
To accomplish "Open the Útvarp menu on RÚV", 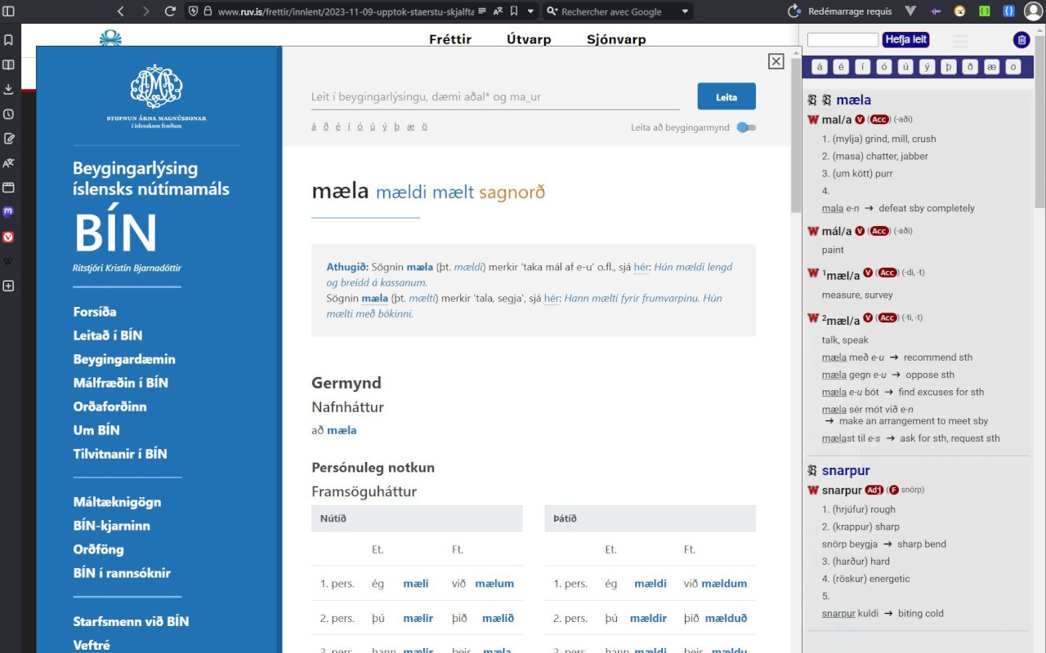I will [x=529, y=39].
